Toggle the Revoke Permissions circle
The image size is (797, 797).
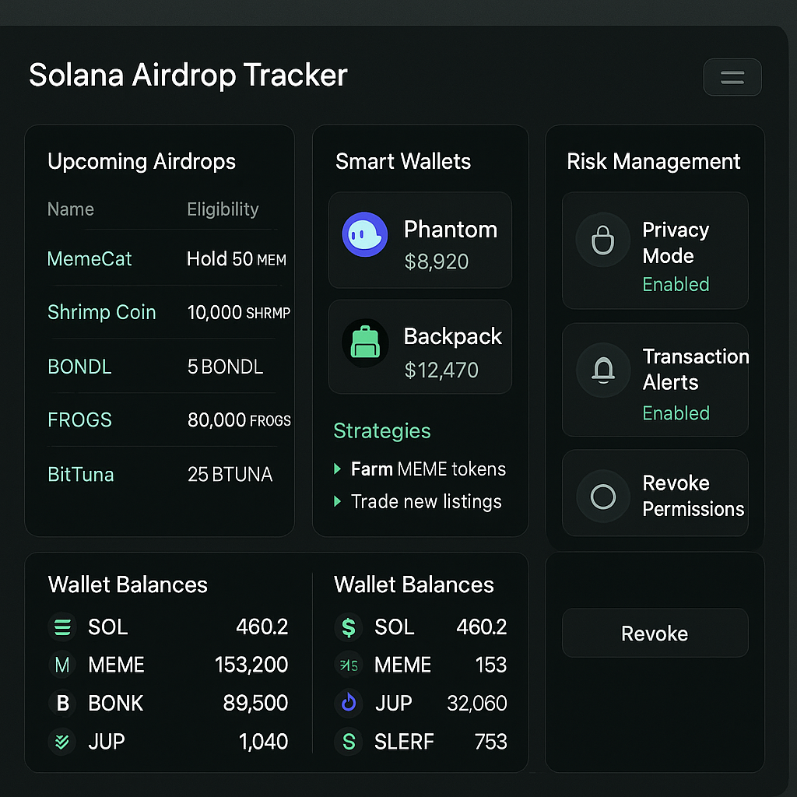click(x=603, y=496)
